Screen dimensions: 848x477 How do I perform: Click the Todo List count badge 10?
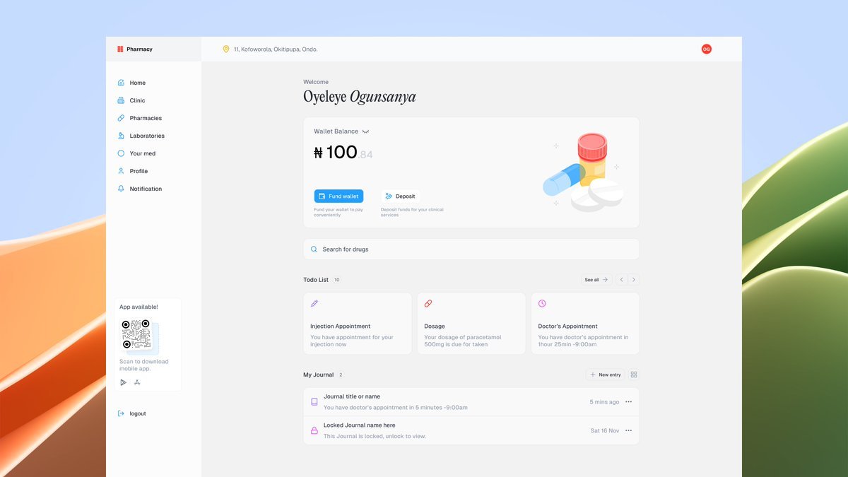pos(337,280)
